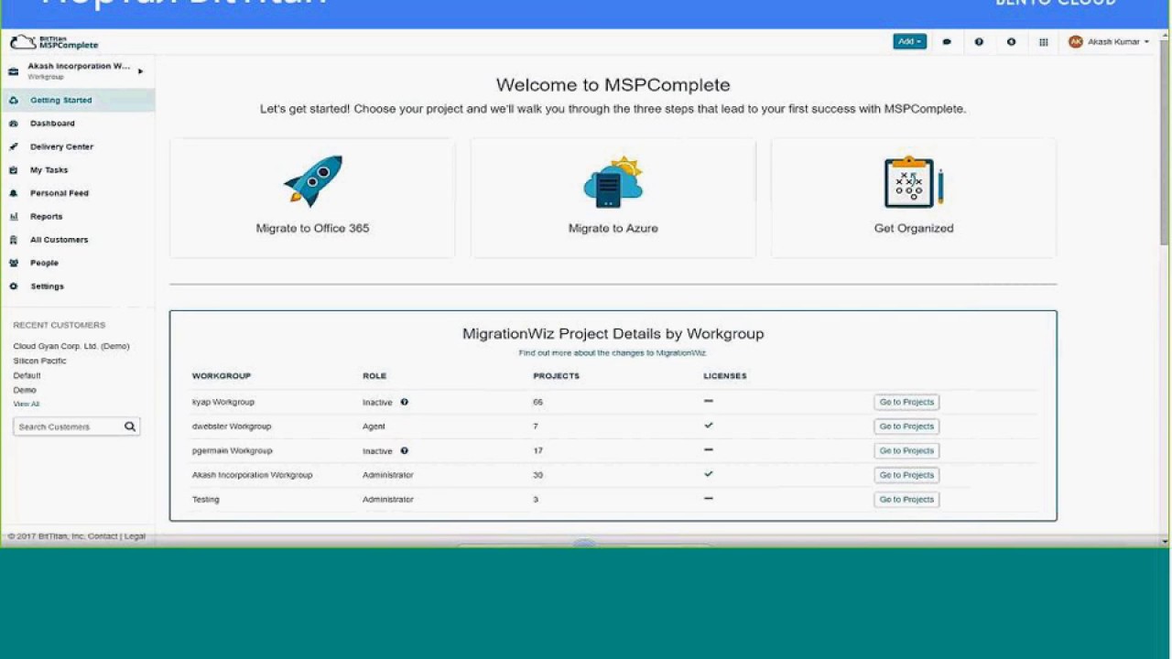This screenshot has width=1172, height=659.
Task: Open recent customer Demo
Action: click(25, 390)
